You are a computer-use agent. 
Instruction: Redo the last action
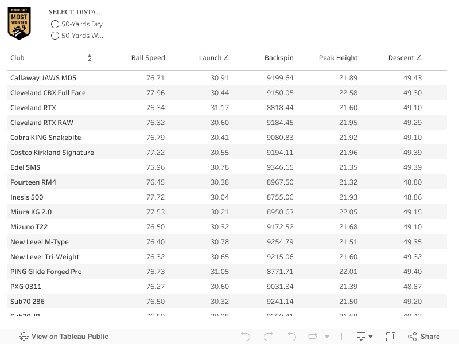[269, 337]
